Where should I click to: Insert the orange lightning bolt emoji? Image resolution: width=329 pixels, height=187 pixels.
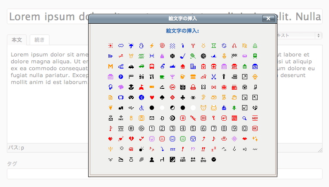coord(152,46)
